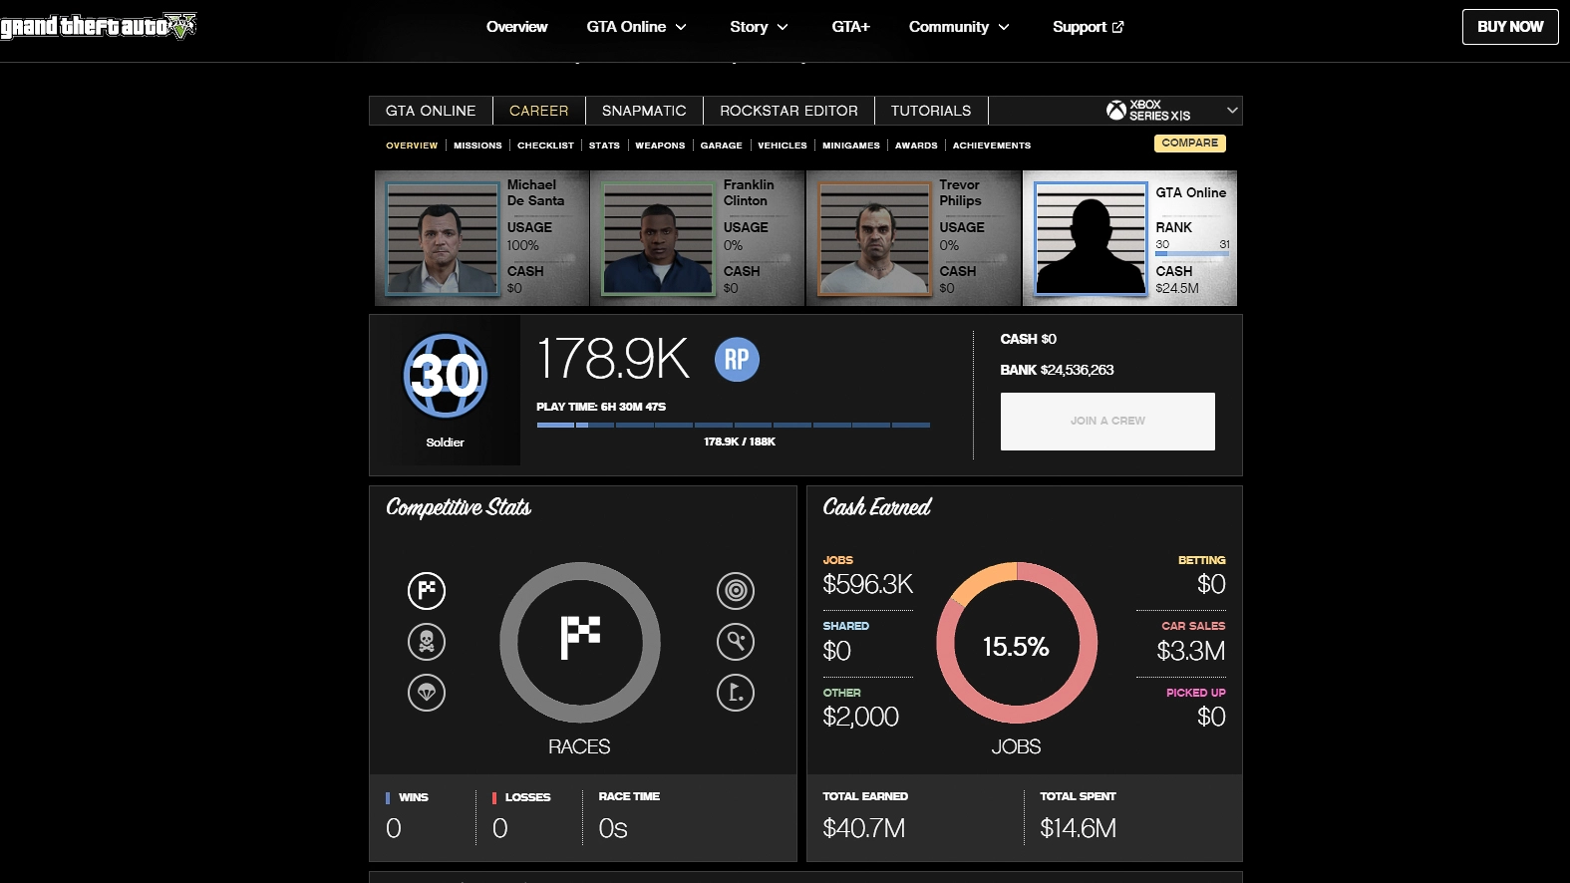Click the yellow Compare button
Image resolution: width=1570 pixels, height=883 pixels.
[x=1189, y=144]
